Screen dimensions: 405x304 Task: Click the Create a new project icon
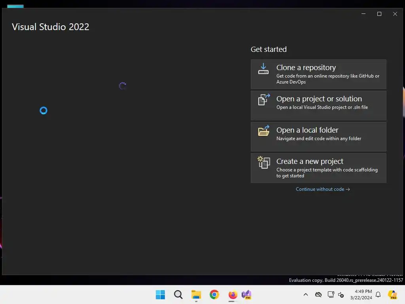pyautogui.click(x=264, y=162)
